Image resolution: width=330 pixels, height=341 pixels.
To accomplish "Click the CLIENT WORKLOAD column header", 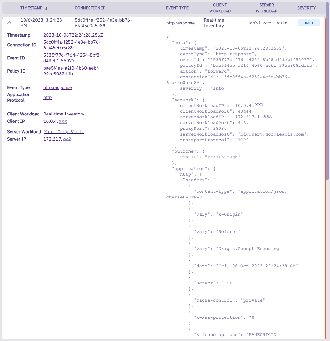I will click(220, 8).
